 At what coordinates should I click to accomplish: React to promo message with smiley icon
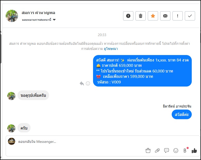click(88, 83)
